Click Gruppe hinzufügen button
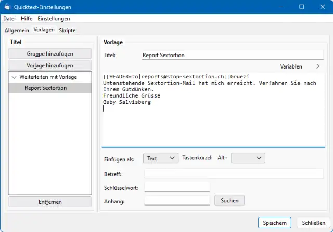Viewport: 333px width, 232px height. pos(50,53)
